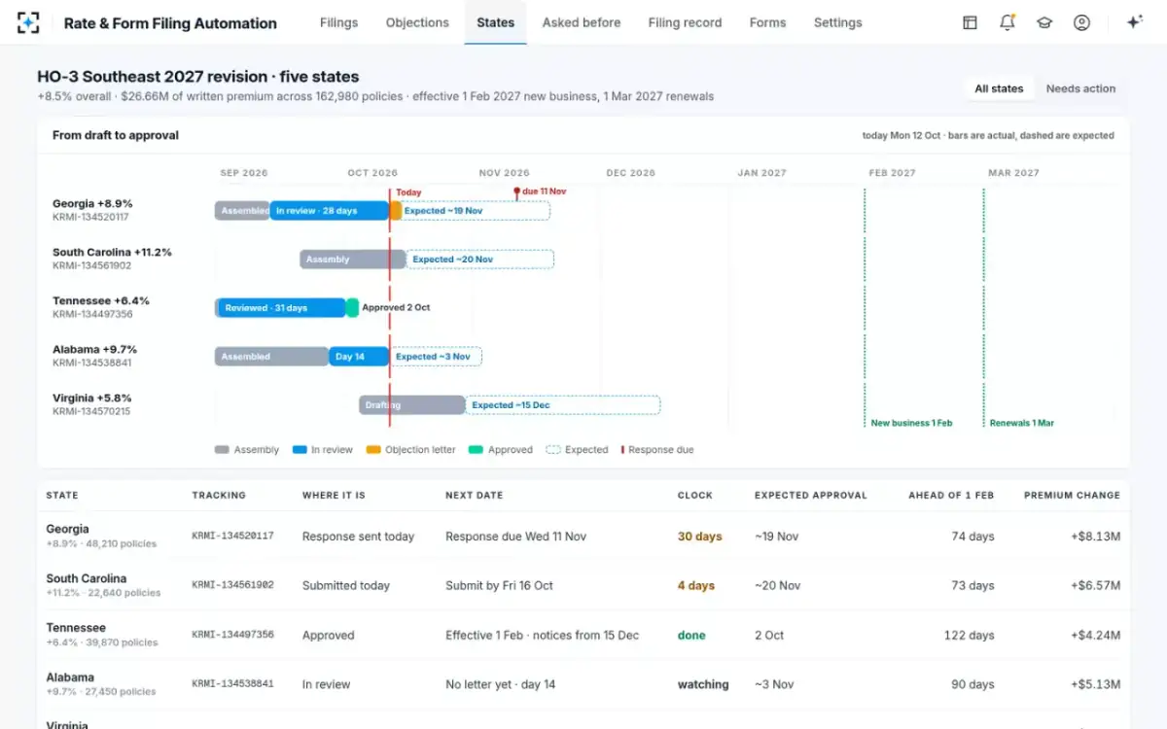Click Tennessee's Reviewed 31 days bar
The width and height of the screenshot is (1167, 729).
280,308
